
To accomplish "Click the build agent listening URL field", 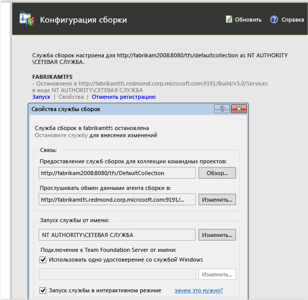I will click(117, 200).
